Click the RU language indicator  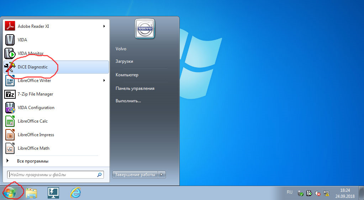coord(290,192)
